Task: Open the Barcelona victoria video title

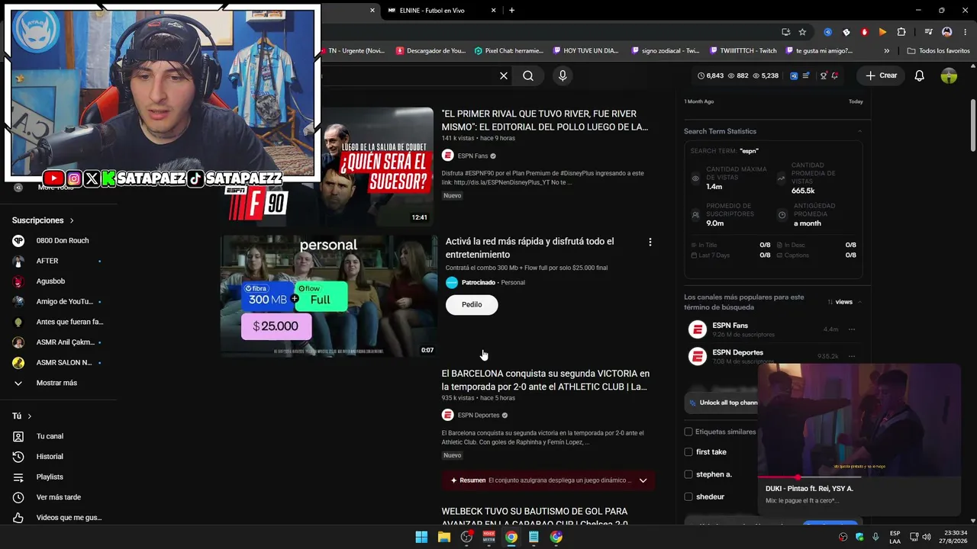Action: coord(546,380)
